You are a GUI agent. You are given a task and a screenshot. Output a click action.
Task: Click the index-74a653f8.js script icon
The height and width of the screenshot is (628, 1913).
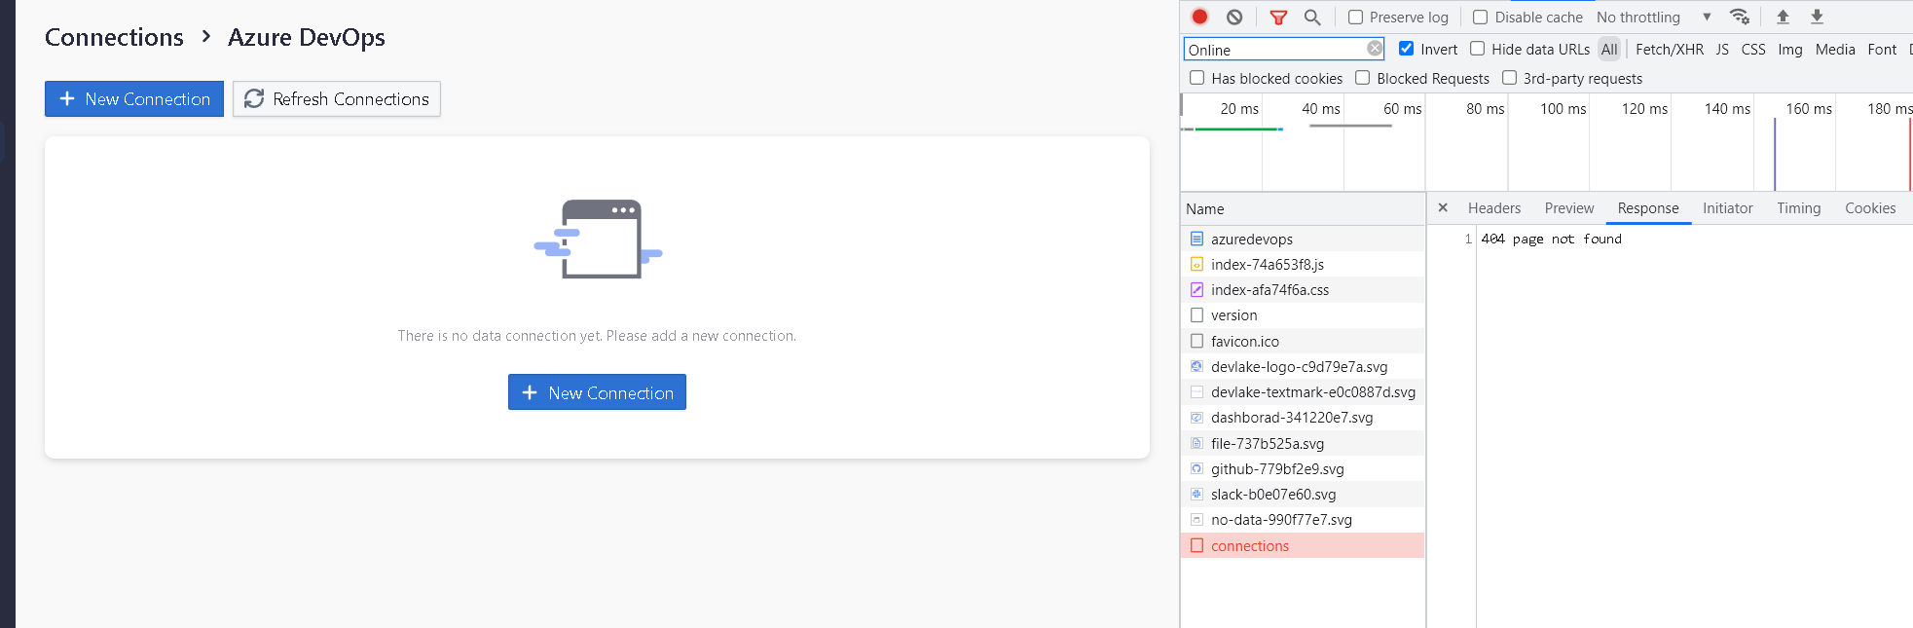[1196, 264]
